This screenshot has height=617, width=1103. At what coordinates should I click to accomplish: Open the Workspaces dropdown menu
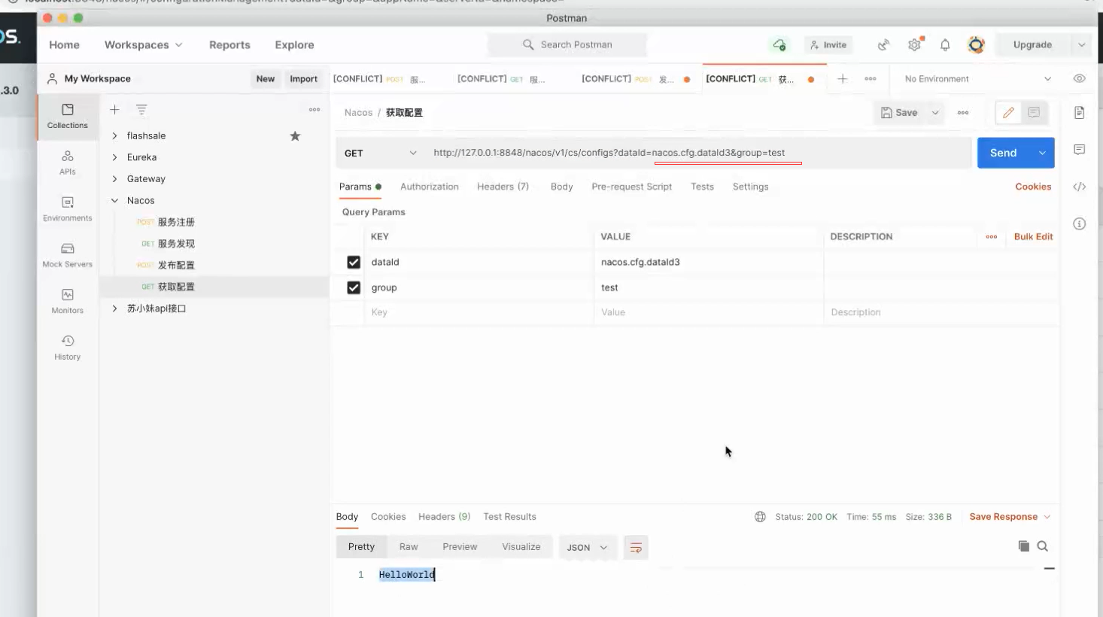point(143,45)
